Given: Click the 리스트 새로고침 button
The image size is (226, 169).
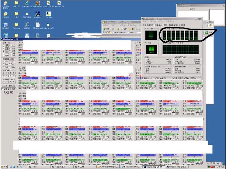Looking at the screenshot, I should tap(8, 86).
